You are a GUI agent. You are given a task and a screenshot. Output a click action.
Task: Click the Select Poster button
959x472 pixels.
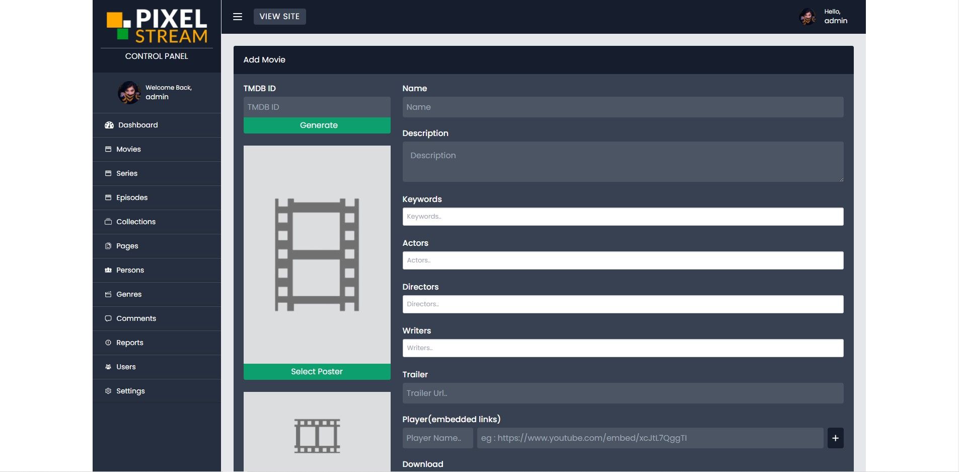[x=317, y=372]
